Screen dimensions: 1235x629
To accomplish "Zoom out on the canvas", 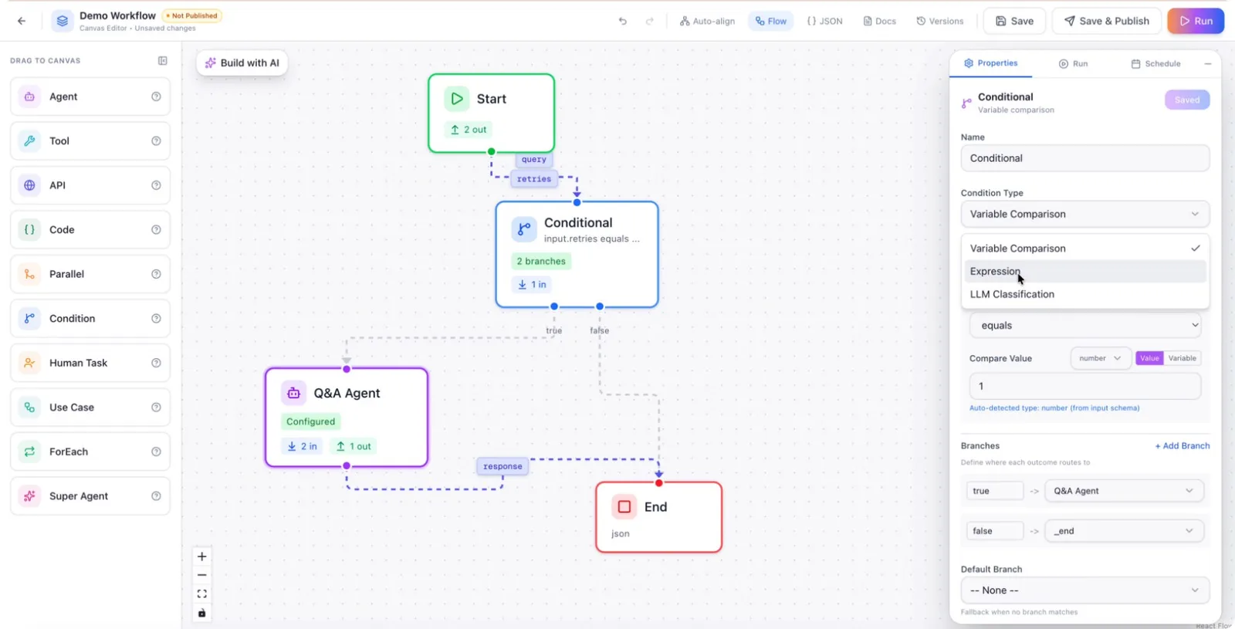I will tap(202, 575).
